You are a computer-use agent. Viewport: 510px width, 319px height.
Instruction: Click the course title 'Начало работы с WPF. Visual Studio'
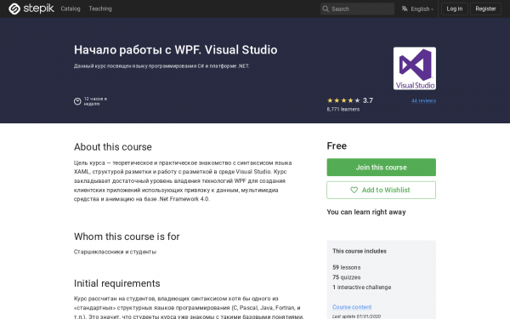176,50
